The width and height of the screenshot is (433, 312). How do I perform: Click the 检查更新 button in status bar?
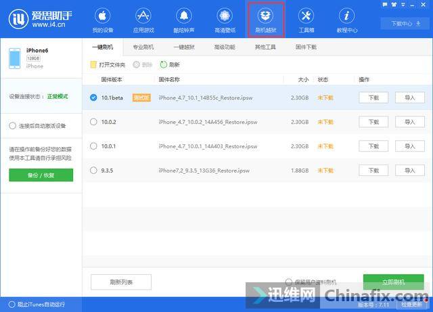412,305
